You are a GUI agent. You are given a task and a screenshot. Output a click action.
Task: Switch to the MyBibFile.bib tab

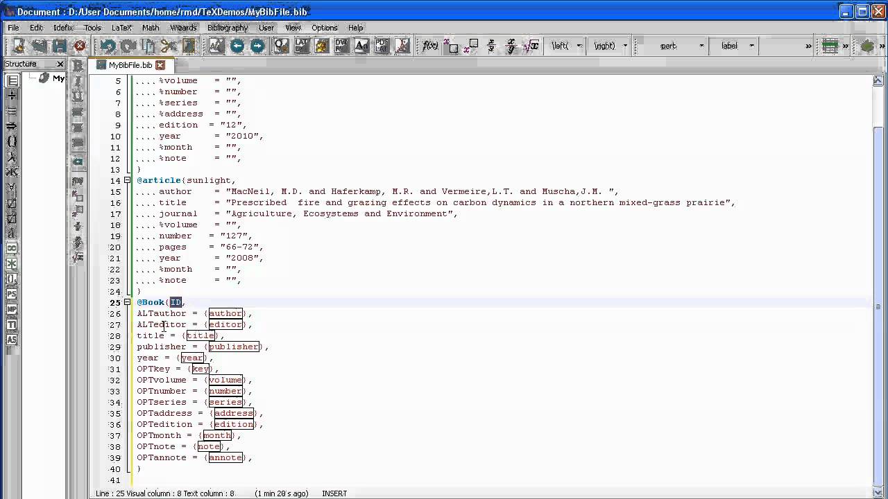coord(130,65)
